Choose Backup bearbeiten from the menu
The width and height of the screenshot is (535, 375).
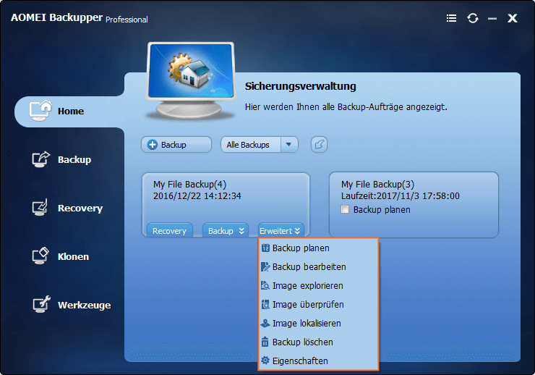(319, 266)
